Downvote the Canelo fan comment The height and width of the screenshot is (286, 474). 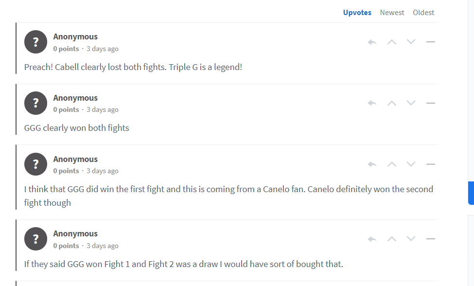[x=411, y=164]
